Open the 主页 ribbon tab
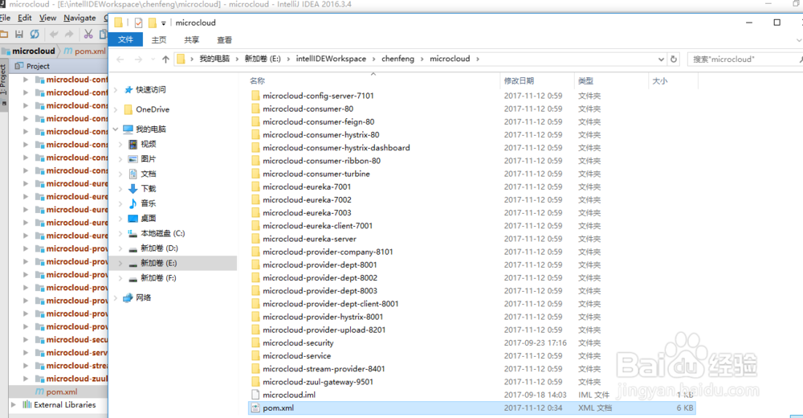Viewport: 803px width, 418px height. coord(159,39)
